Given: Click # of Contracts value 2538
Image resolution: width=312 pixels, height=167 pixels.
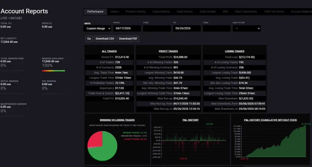Looking at the screenshot, I should pos(118,67).
